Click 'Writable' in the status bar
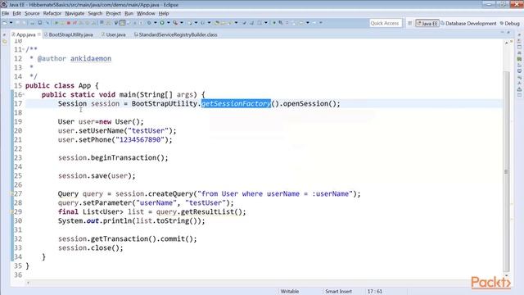The width and height of the screenshot is (524, 295). 289,292
